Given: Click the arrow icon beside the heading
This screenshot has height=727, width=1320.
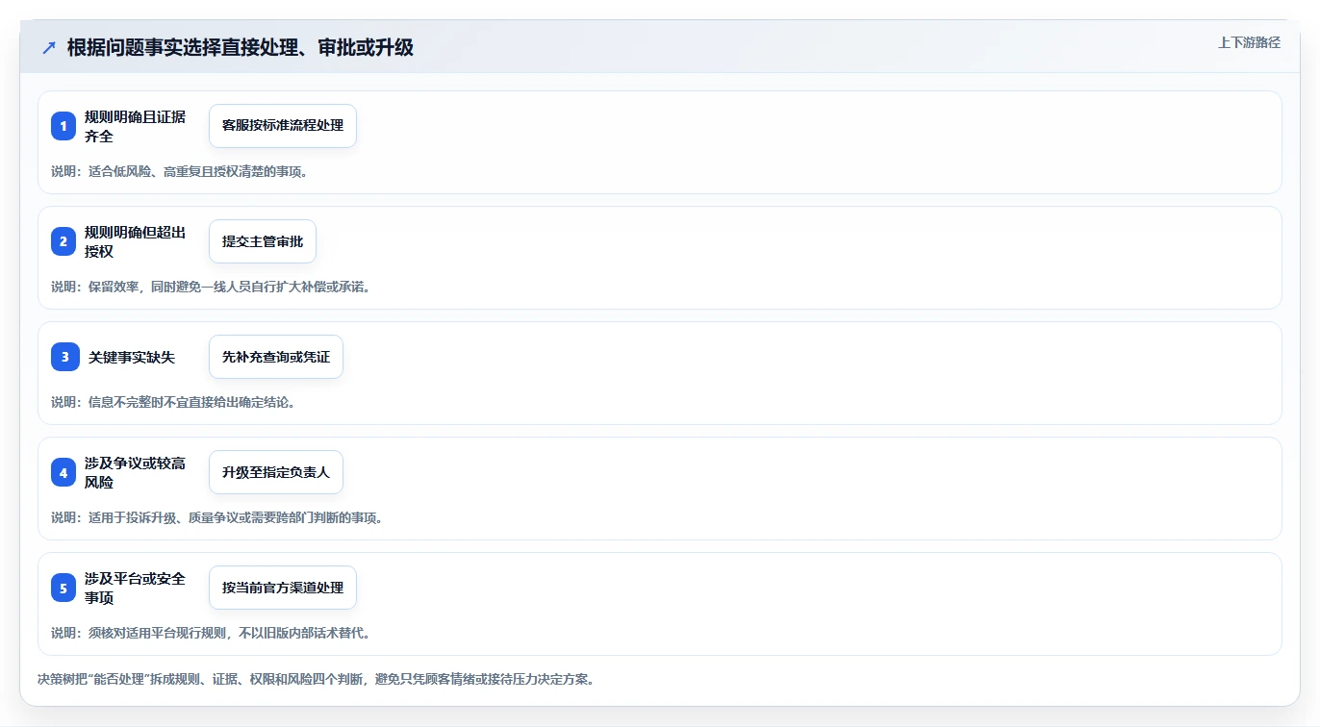Looking at the screenshot, I should tap(49, 48).
